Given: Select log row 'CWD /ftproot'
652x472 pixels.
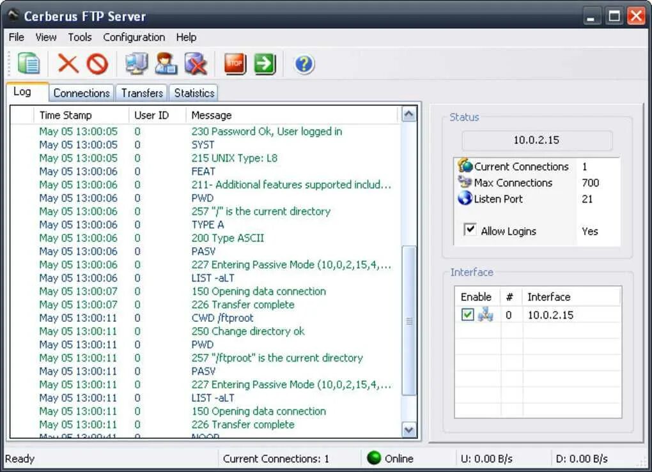Looking at the screenshot, I should pos(205,318).
